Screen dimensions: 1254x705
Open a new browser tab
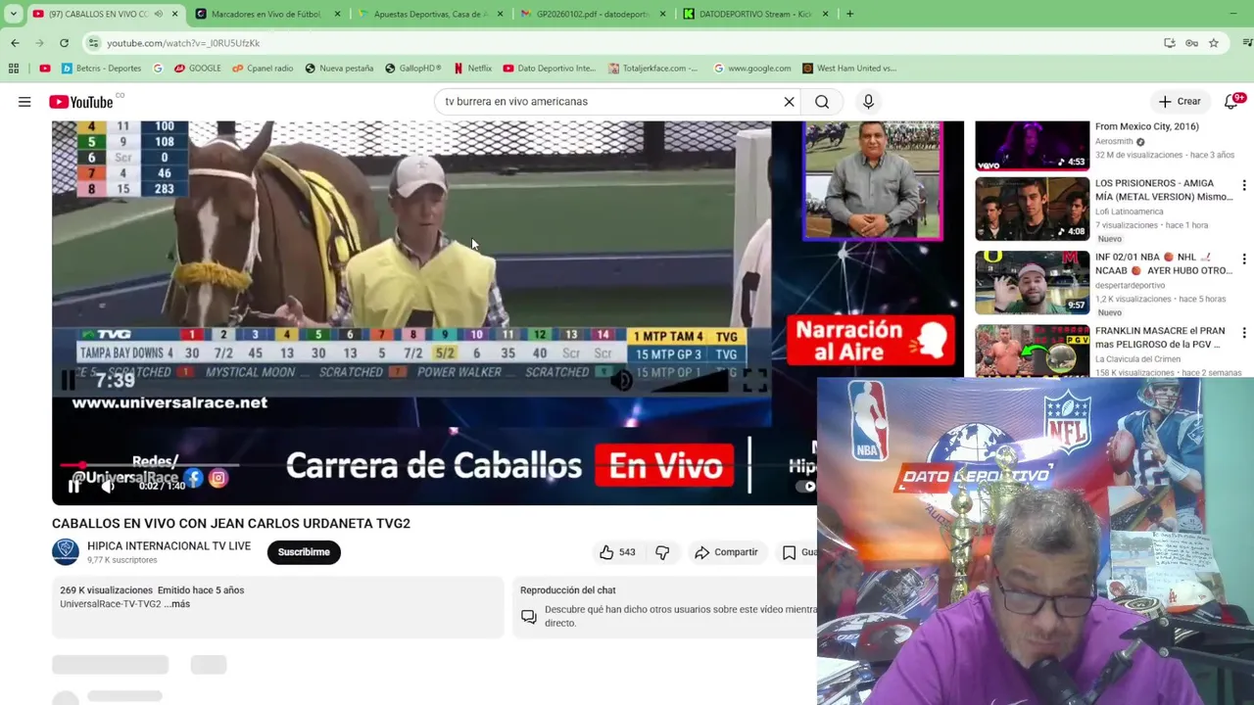coord(849,14)
